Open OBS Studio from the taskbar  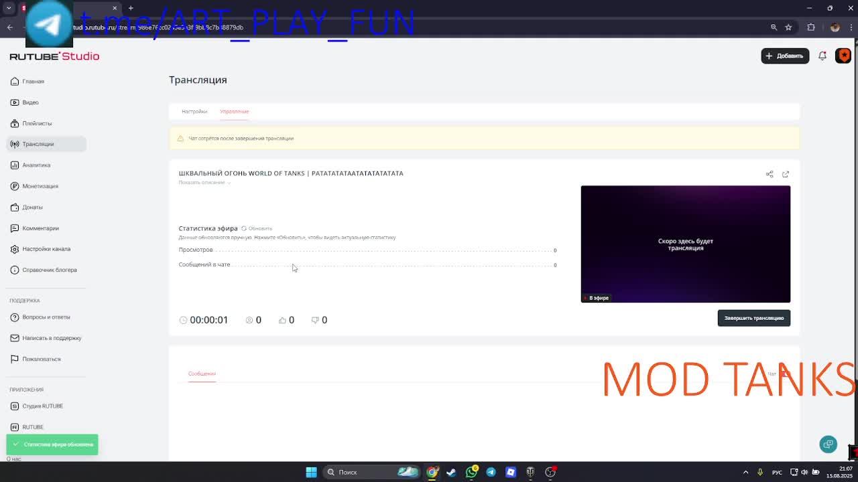tap(550, 472)
